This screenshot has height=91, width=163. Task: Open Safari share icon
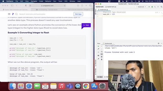82,6
